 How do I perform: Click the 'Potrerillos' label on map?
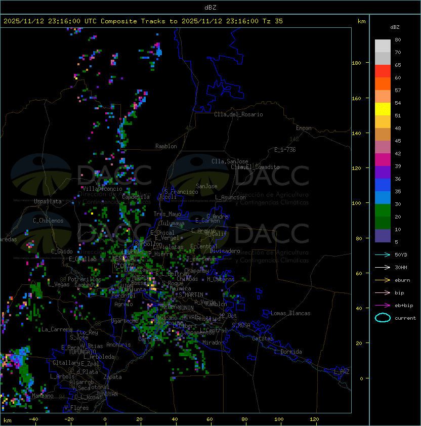coord(85,279)
